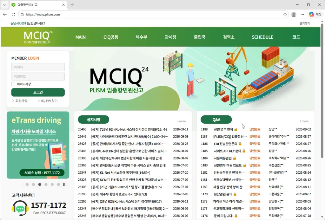The height and width of the screenshot is (220, 325).
Task: Open a new browser tab
Action: (72, 5)
